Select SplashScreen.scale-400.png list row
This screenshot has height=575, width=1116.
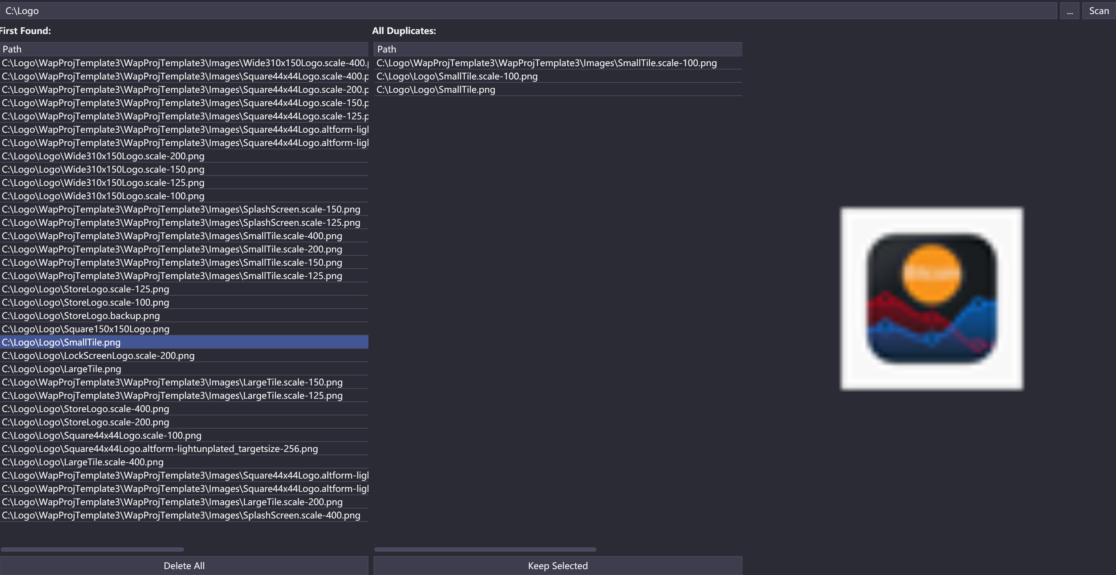[x=181, y=515]
